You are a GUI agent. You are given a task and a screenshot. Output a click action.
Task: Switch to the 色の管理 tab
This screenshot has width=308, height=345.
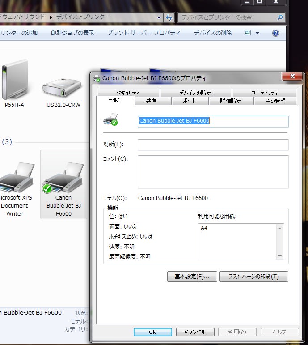275,101
